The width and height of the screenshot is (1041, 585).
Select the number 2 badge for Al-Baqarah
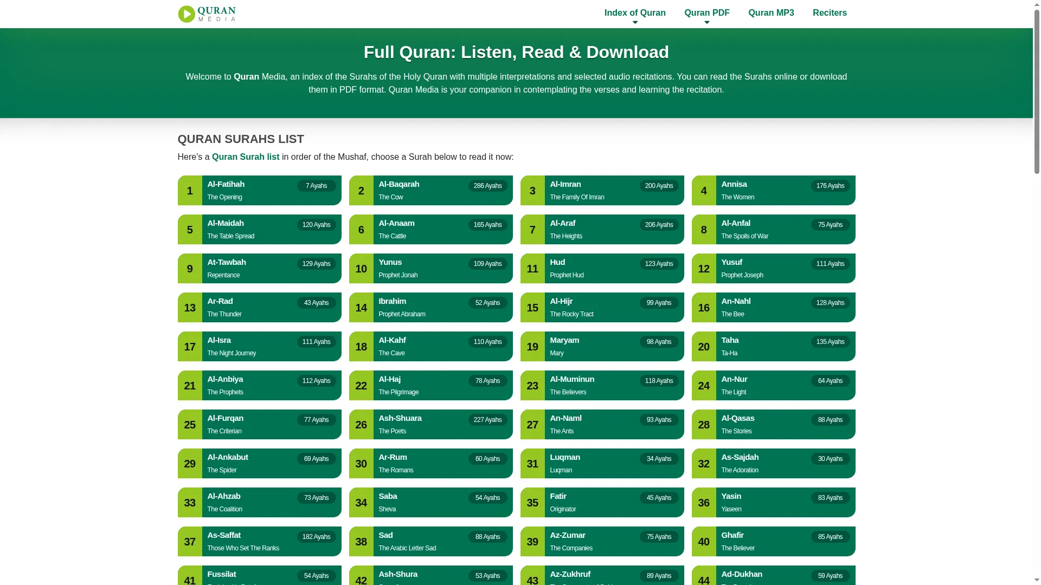click(361, 190)
